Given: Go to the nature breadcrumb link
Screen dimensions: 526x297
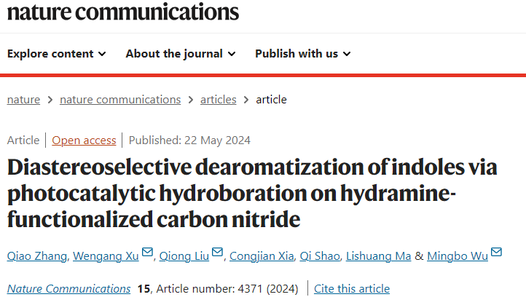Looking at the screenshot, I should 23,100.
